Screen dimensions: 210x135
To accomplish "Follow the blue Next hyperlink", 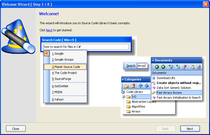I will [x=49, y=30].
